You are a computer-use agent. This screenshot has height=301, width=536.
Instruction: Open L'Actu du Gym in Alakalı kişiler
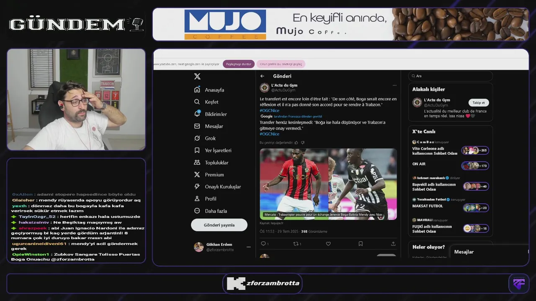coord(437,100)
